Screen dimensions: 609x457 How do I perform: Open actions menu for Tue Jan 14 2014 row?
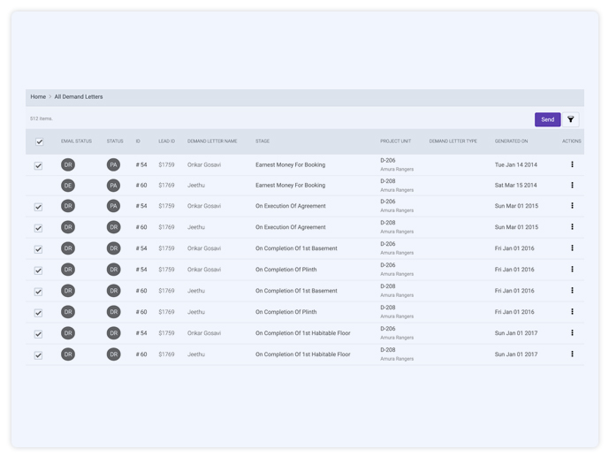click(572, 164)
